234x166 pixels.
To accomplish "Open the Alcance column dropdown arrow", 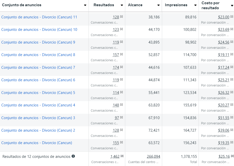I will [158, 5].
